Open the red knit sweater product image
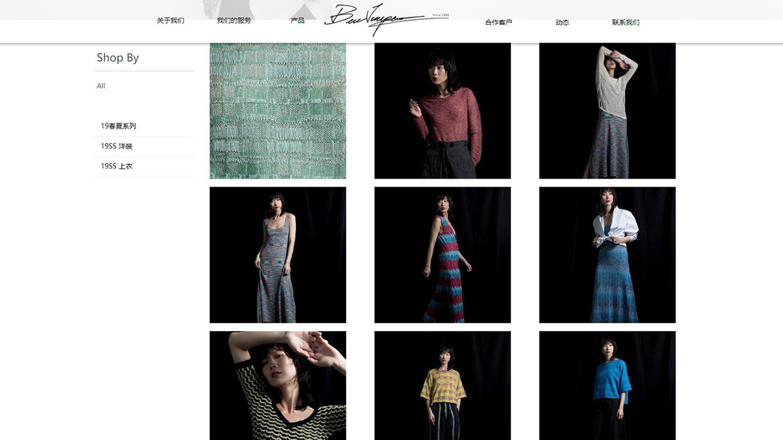This screenshot has height=440, width=783. coord(443,111)
